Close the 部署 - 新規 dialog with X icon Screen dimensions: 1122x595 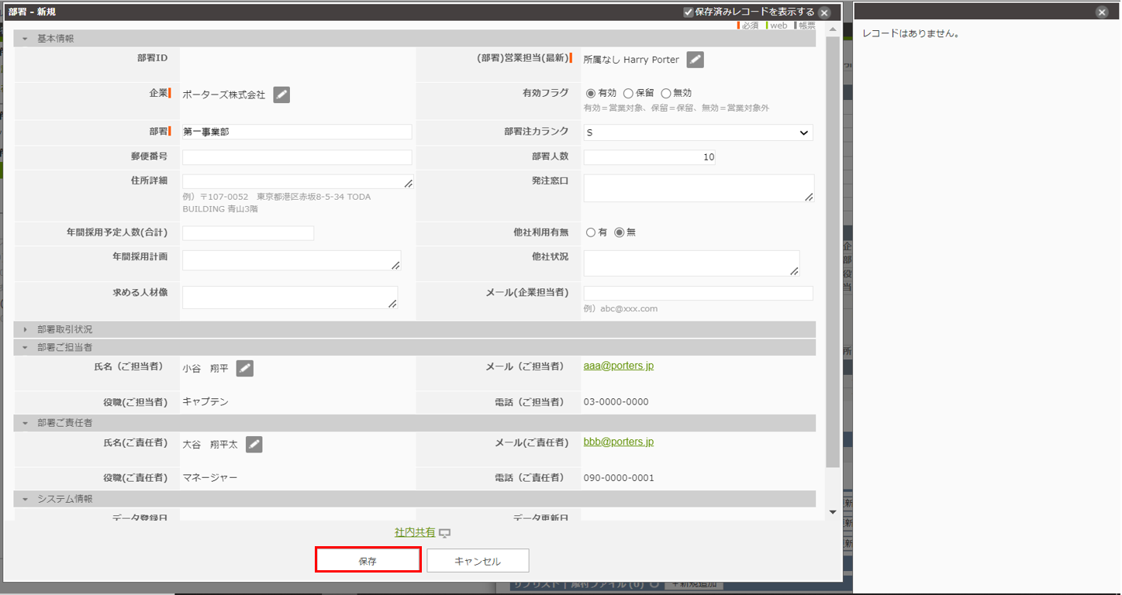click(x=824, y=12)
